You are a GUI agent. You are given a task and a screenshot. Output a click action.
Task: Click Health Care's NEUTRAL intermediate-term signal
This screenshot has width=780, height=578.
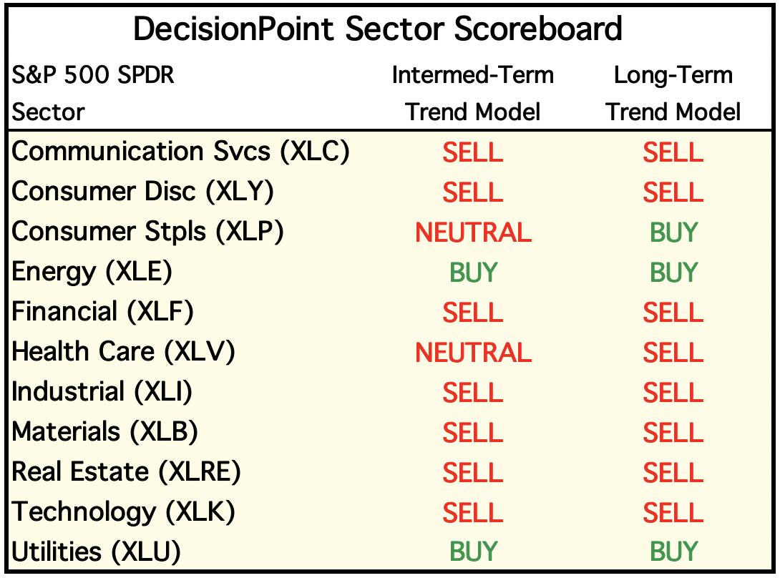pos(473,353)
